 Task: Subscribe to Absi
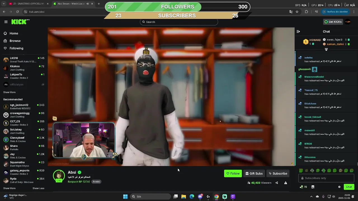pyautogui.click(x=278, y=173)
